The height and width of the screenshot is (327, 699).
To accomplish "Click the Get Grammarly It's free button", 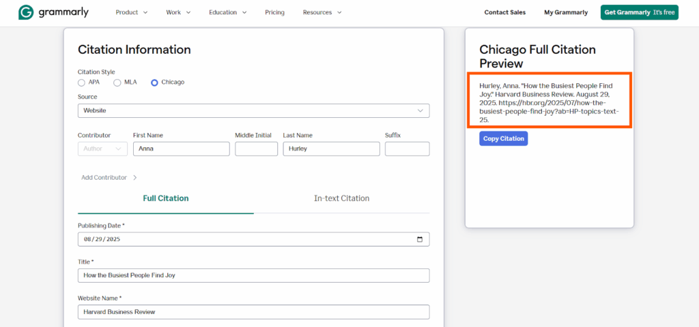I will (639, 12).
